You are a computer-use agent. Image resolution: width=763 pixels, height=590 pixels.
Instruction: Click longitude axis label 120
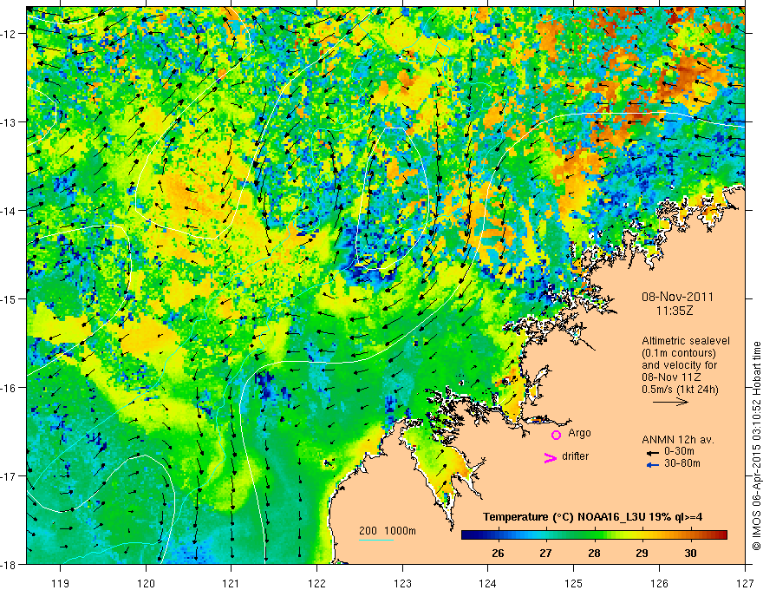146,583
